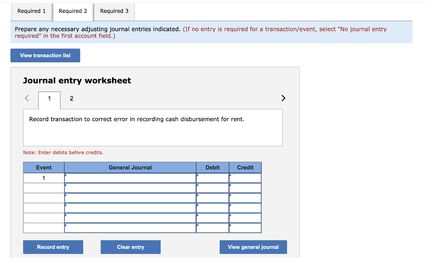Go to next journal entry arrow
426x261 pixels.
click(x=283, y=98)
